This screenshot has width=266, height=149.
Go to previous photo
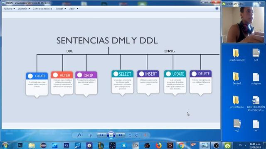(101, 135)
